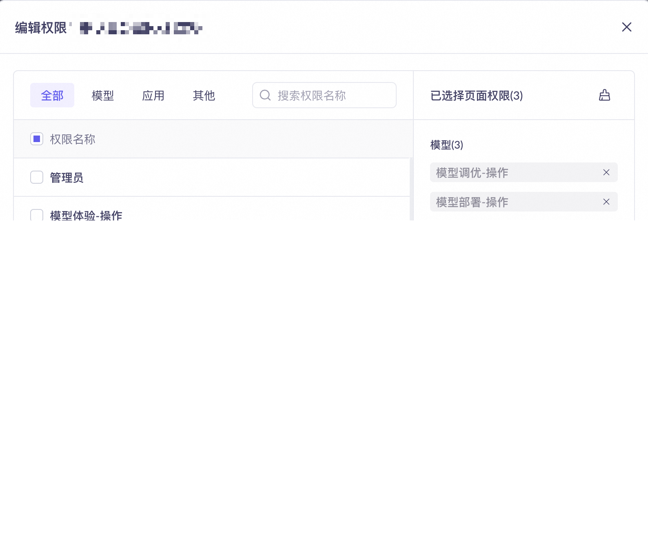Click the 模型(3) group label
The height and width of the screenshot is (556, 648).
(447, 145)
